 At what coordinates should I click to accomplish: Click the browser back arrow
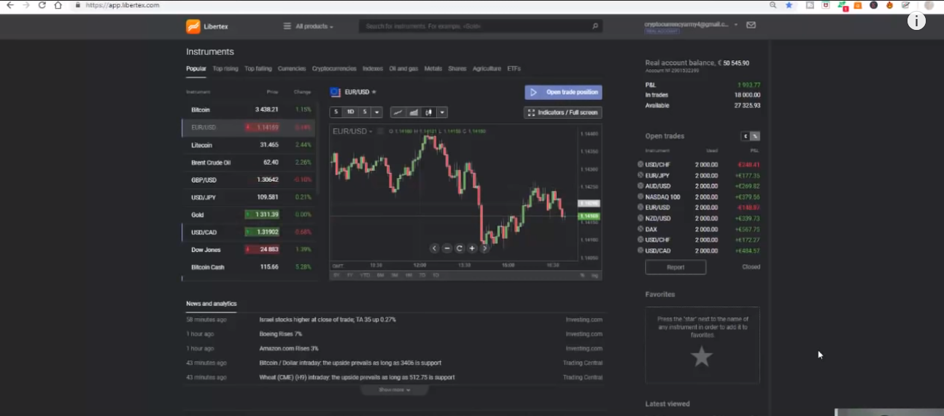point(10,5)
